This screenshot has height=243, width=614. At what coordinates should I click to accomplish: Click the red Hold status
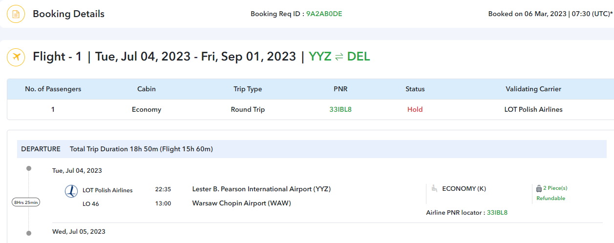[x=415, y=110]
